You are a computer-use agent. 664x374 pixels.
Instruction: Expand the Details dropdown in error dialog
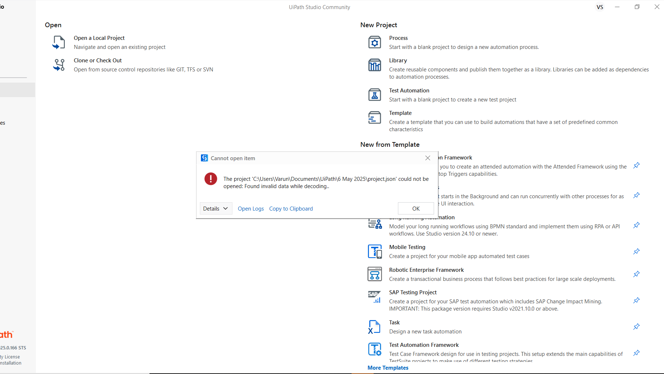(216, 208)
